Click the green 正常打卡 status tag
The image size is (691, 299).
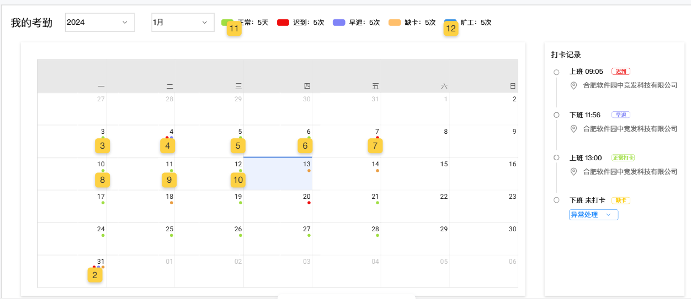coord(623,157)
